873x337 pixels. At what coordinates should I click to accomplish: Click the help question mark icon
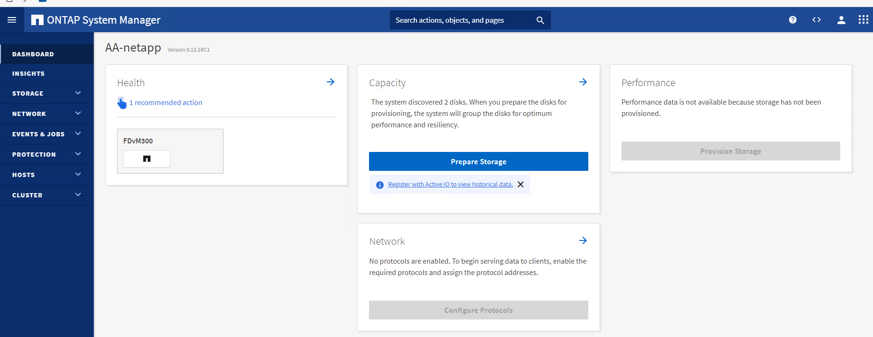(792, 20)
